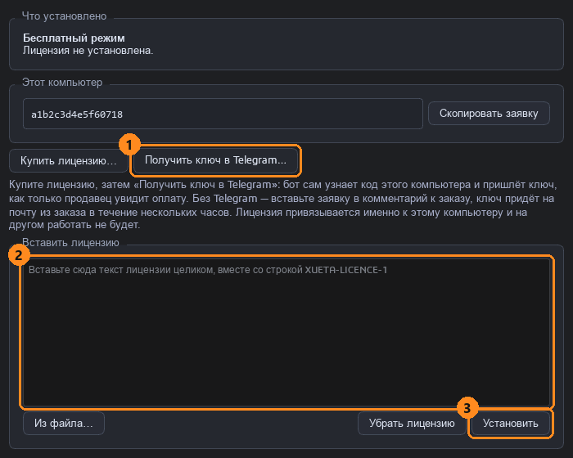Focus the Вставить лицензию text area
Image resolution: width=573 pixels, height=458 pixels.
pos(286,332)
